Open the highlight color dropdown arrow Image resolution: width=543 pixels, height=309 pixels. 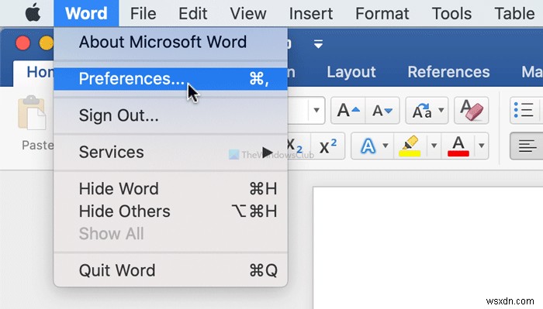(434, 146)
